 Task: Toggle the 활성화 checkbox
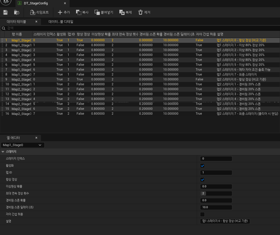pyautogui.click(x=202, y=166)
